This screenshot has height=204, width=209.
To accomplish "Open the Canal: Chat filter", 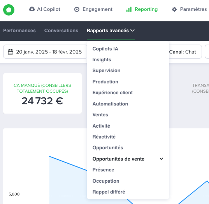I will (x=185, y=52).
